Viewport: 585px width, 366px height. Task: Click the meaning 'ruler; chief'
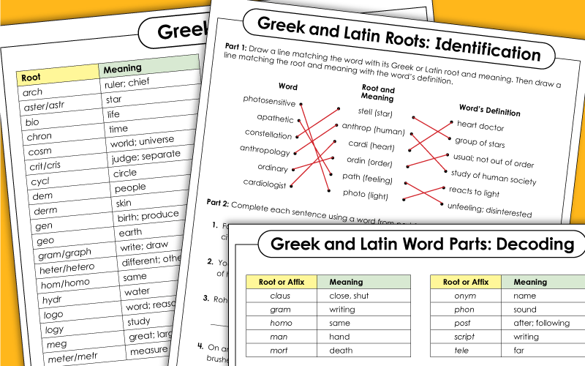127,83
